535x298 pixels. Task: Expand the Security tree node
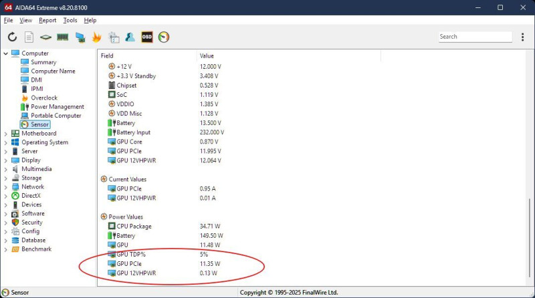(x=5, y=222)
